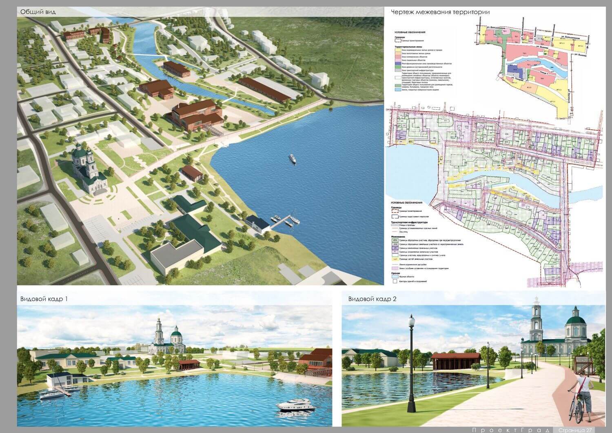Click the purple changed land plots symbol
The image size is (612, 433).
click(395, 248)
